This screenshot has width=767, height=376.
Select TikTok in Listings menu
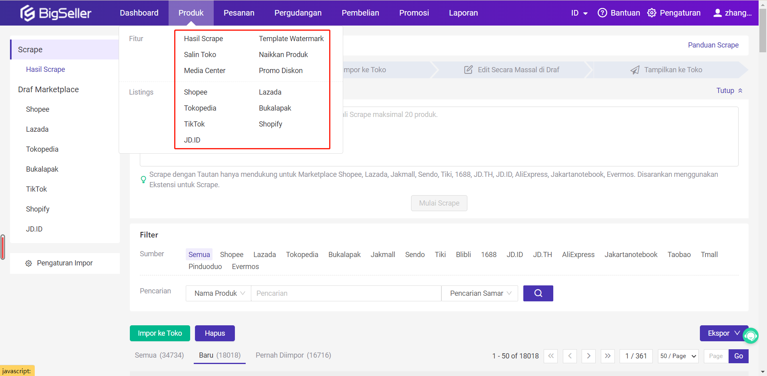point(194,124)
